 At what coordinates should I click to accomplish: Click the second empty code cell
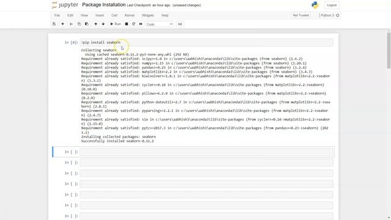pos(206,163)
